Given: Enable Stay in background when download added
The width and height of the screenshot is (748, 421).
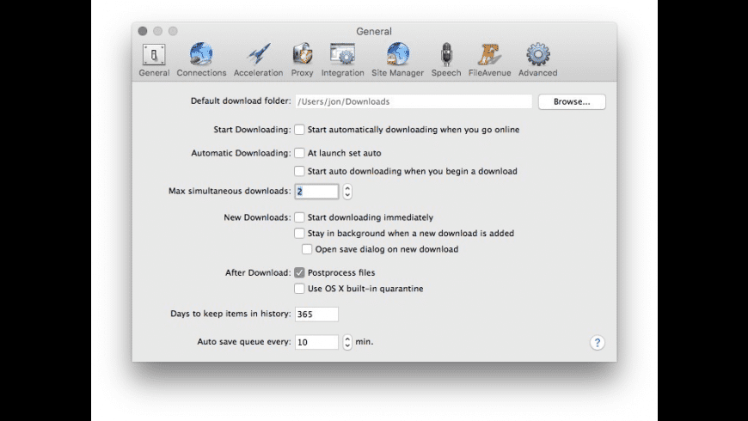Looking at the screenshot, I should (x=299, y=233).
